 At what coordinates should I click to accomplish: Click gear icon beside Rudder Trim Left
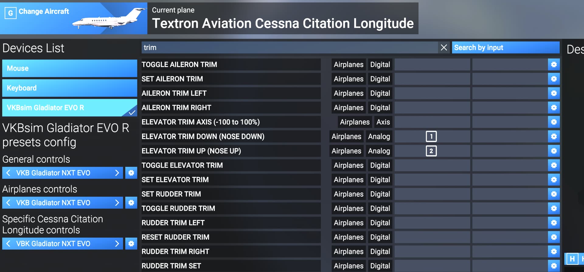[x=554, y=223]
